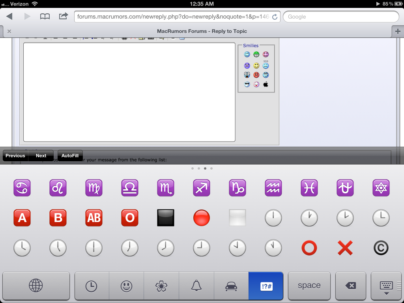Select the AB blood type emoji
The width and height of the screenshot is (404, 303).
[94, 218]
